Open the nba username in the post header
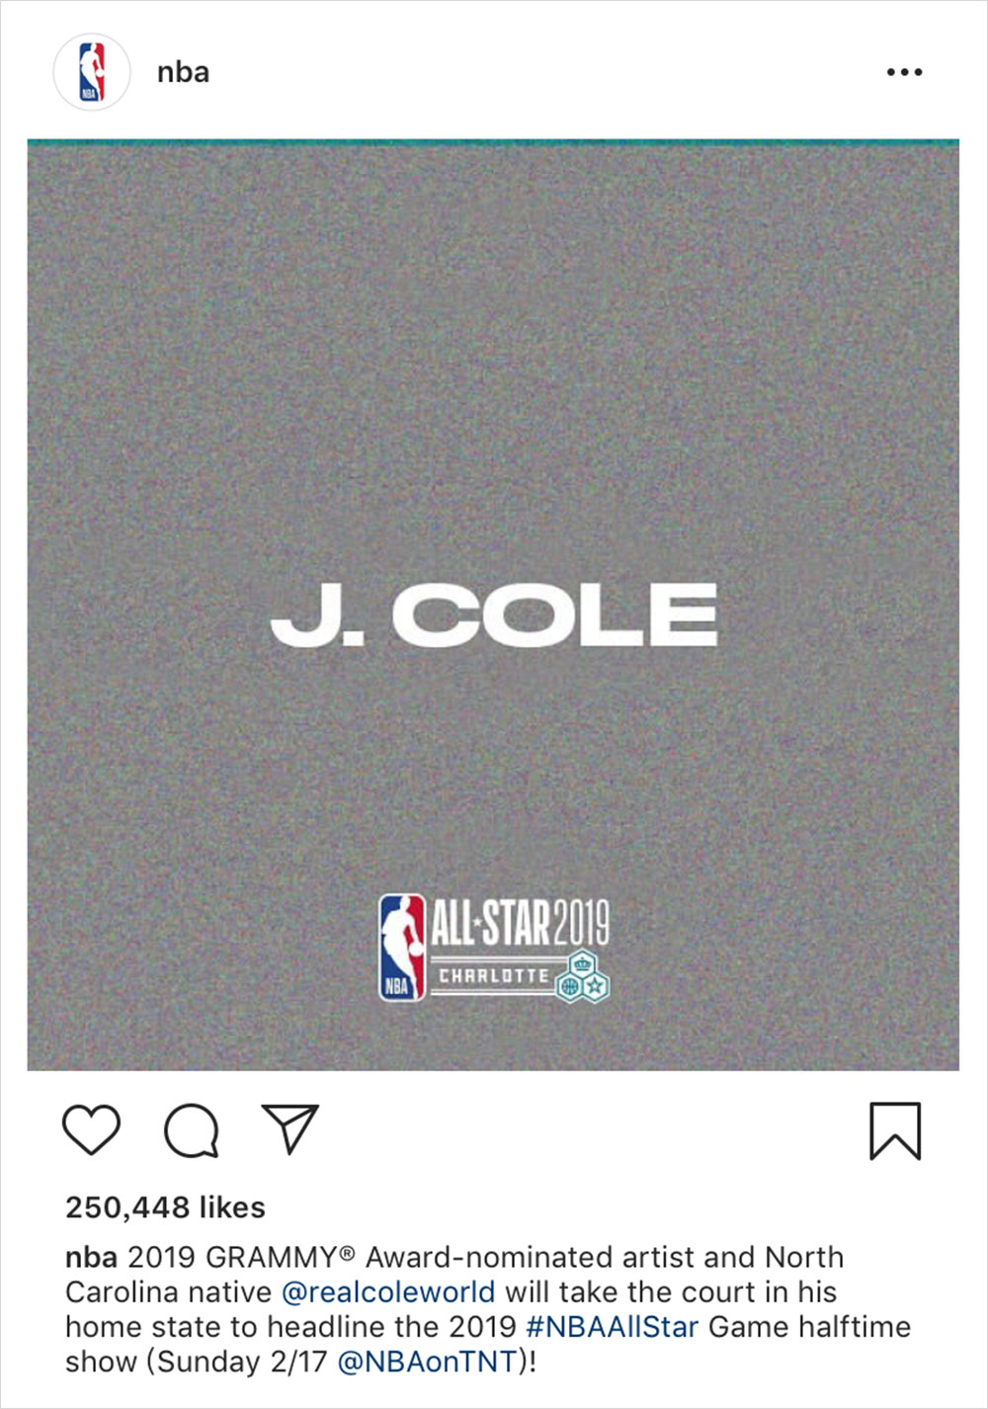The width and height of the screenshot is (988, 1409). point(183,72)
